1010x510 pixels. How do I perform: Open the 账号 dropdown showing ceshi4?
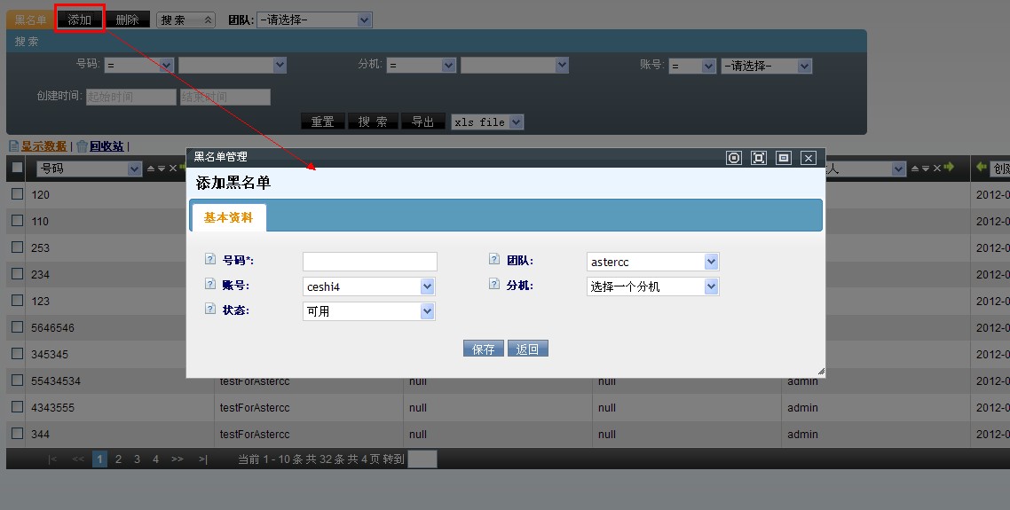click(368, 286)
